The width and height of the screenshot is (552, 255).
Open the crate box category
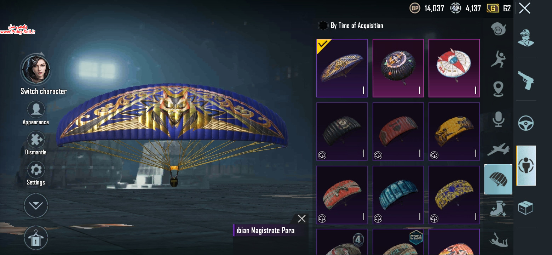[525, 208]
